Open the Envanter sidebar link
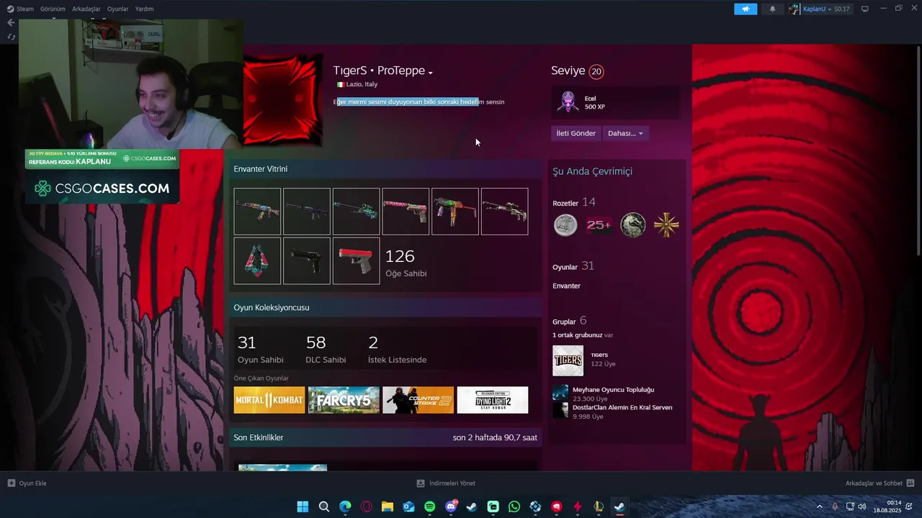The image size is (922, 518). click(x=566, y=286)
